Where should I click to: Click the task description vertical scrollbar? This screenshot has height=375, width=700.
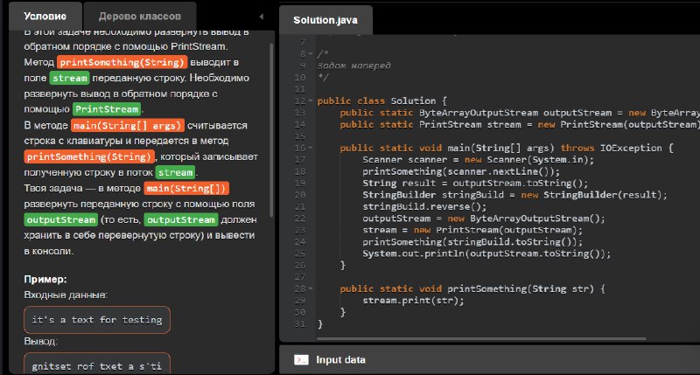(x=271, y=129)
